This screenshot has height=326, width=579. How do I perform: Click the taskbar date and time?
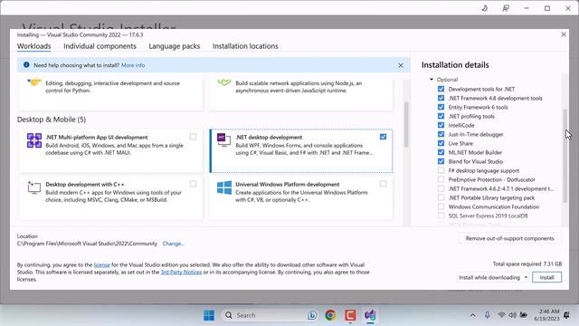point(546,315)
